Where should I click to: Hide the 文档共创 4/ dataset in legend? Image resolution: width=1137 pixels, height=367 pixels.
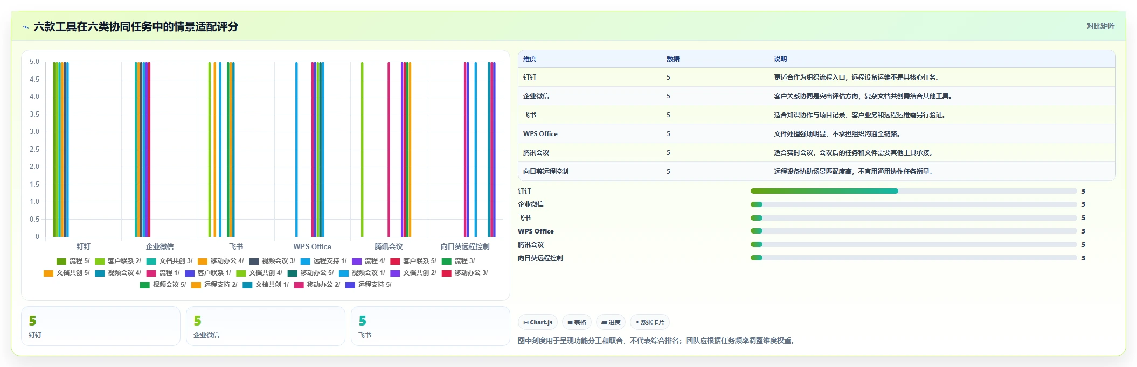[x=259, y=273]
